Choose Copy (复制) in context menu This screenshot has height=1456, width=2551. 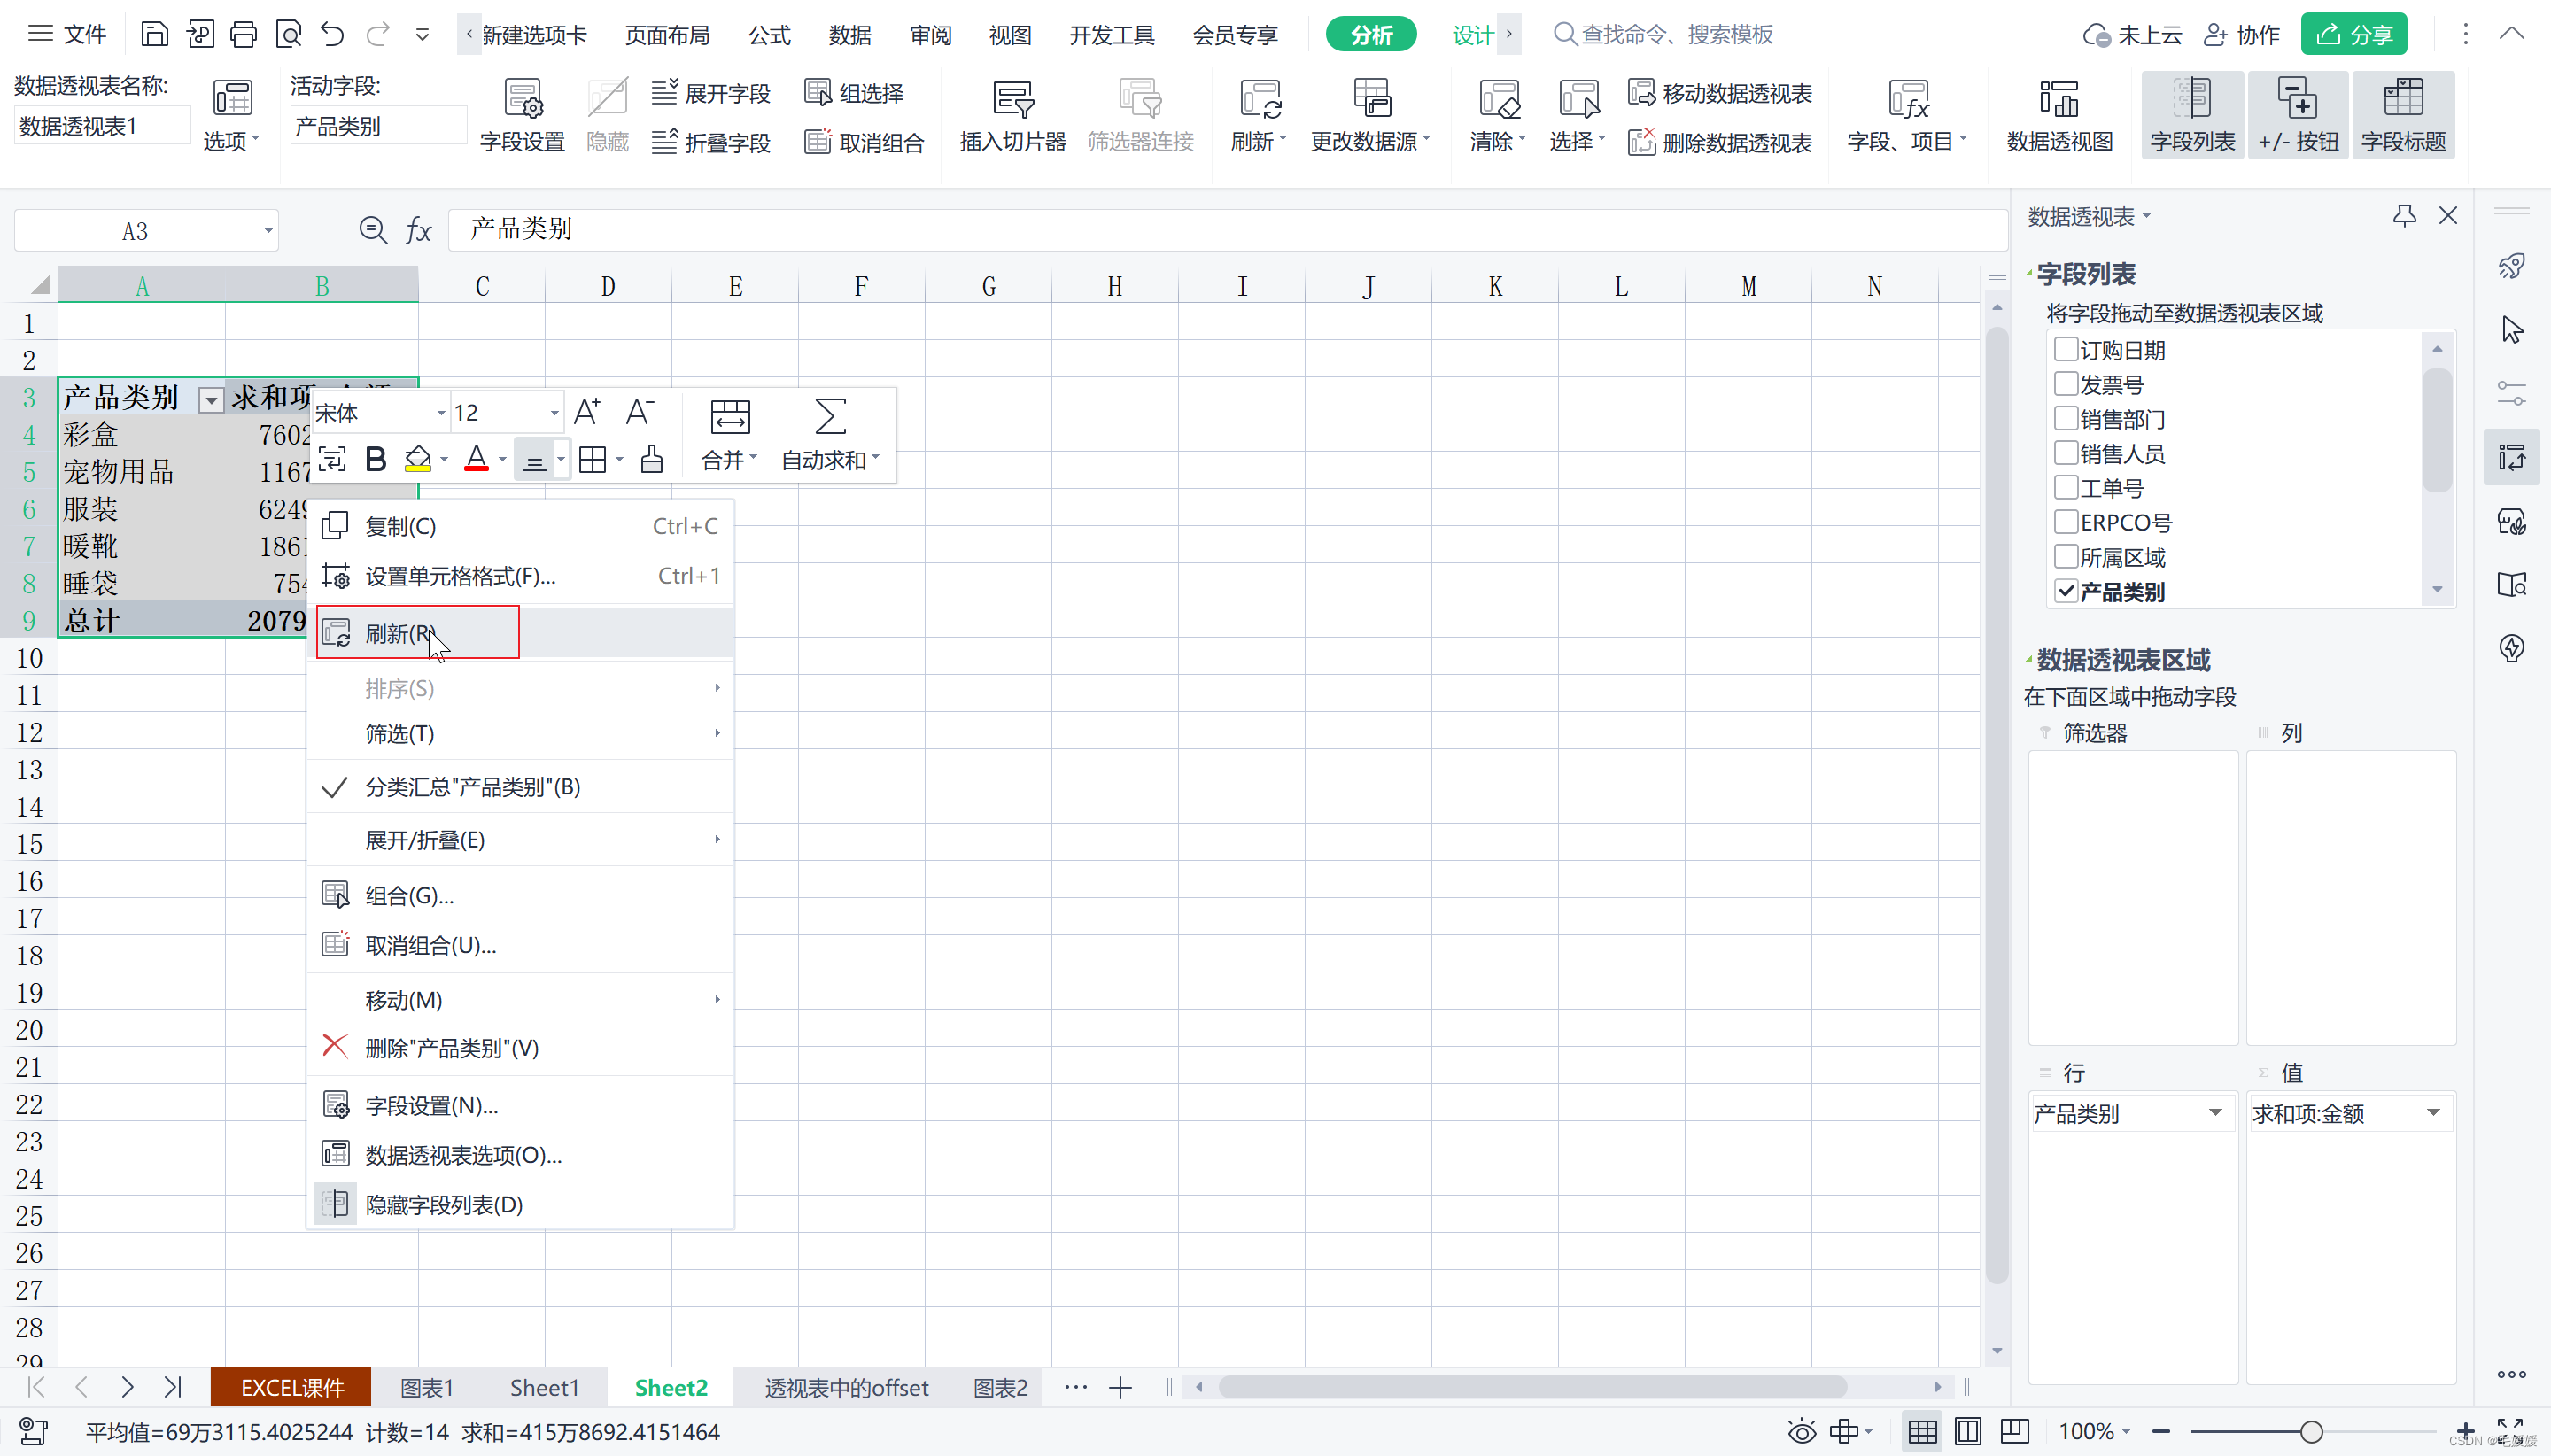(521, 526)
